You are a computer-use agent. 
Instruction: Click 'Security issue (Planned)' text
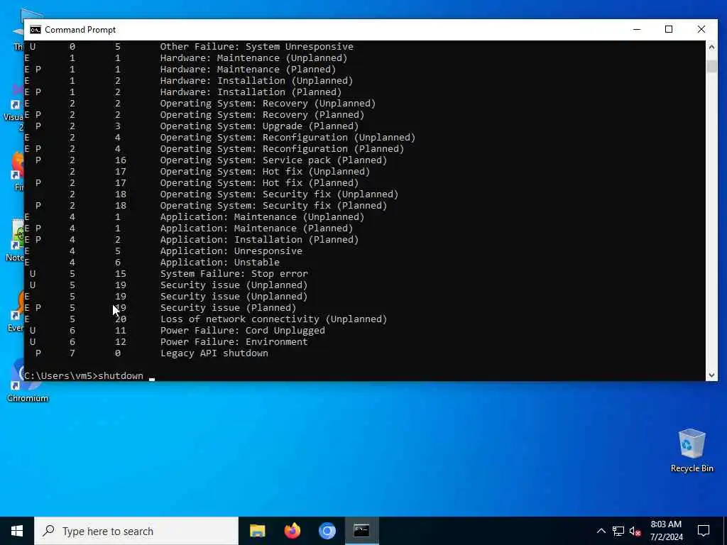[x=228, y=308]
